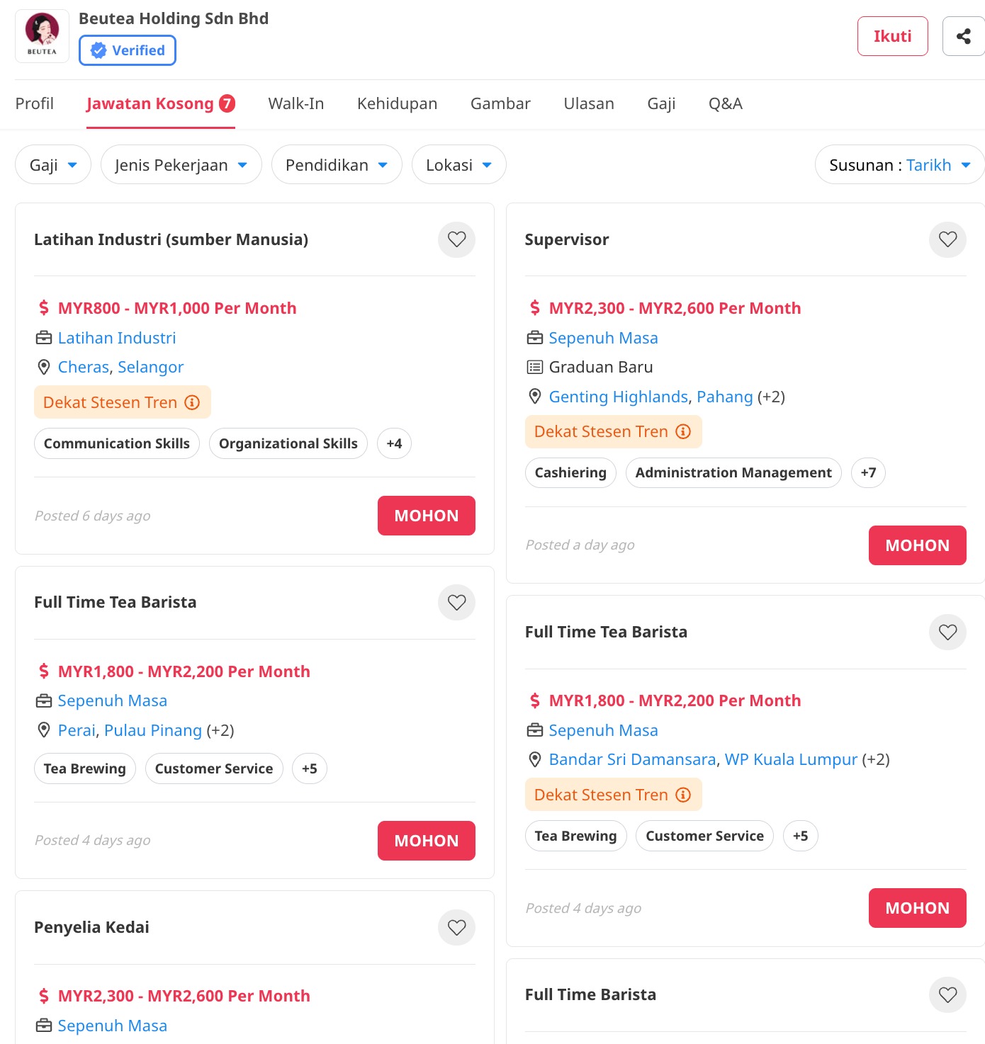This screenshot has height=1044, width=985.
Task: Click the Beutea company logo
Action: (x=42, y=36)
